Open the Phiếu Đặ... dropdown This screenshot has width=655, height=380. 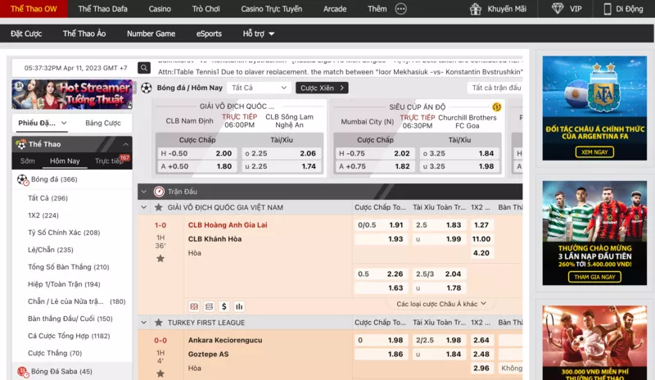point(43,123)
